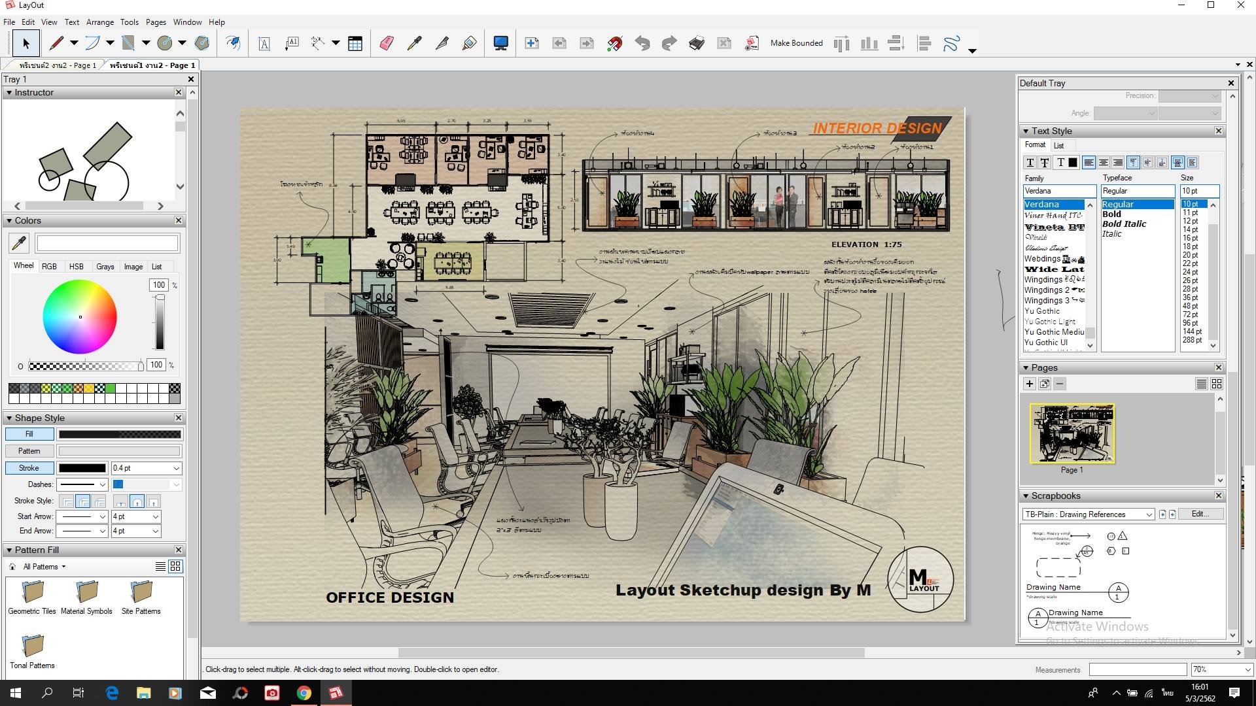The width and height of the screenshot is (1256, 706).
Task: Select the Join tool
Action: (x=469, y=44)
